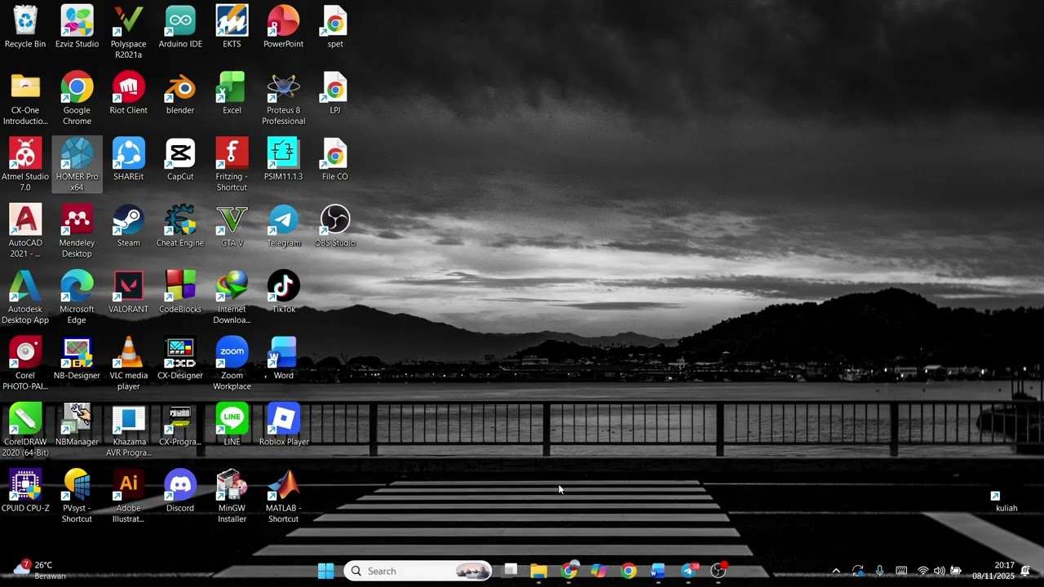The width and height of the screenshot is (1044, 587).
Task: Select the Fritzing shortcut icon
Action: coord(232,165)
